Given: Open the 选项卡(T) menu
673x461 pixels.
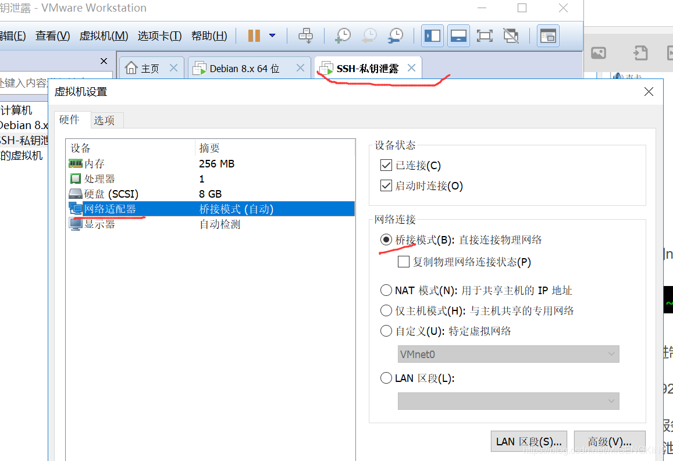Looking at the screenshot, I should coord(159,36).
